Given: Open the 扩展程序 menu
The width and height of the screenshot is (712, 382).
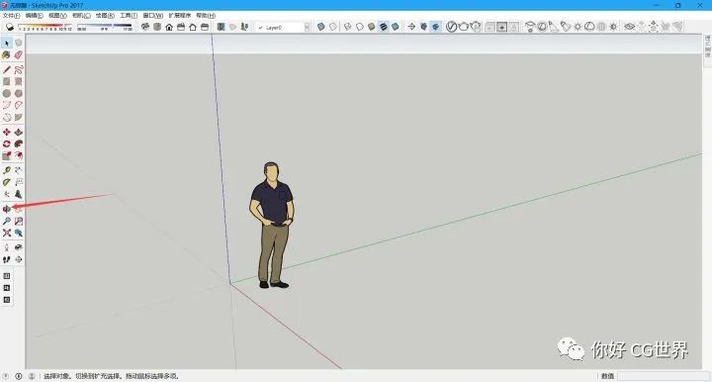Looking at the screenshot, I should 179,16.
